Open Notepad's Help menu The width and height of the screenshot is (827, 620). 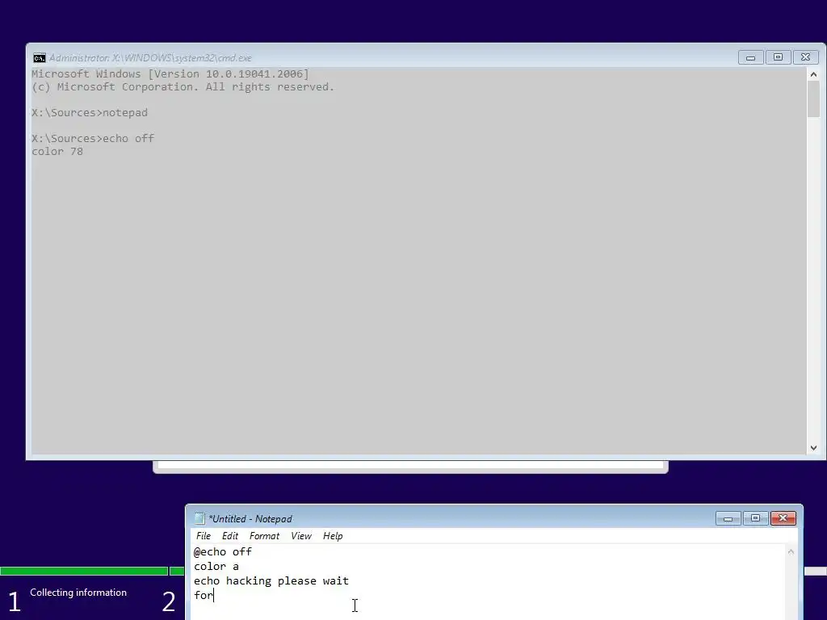click(x=333, y=536)
